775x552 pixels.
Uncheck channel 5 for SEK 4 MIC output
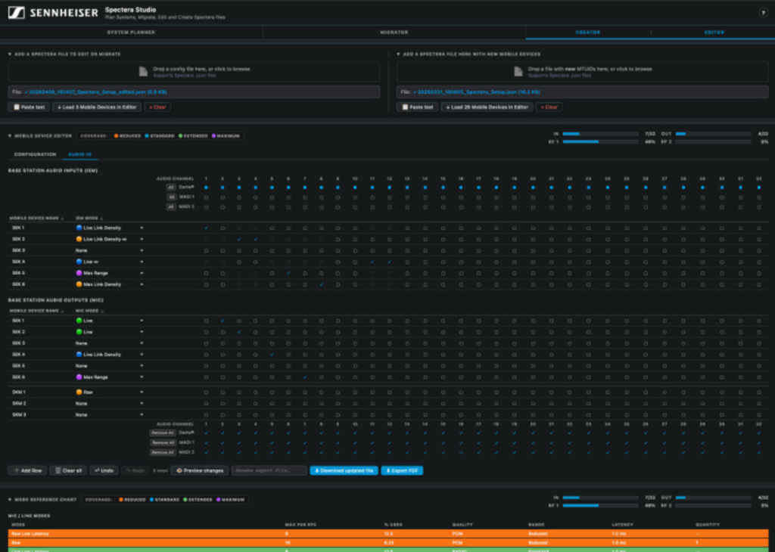point(272,355)
